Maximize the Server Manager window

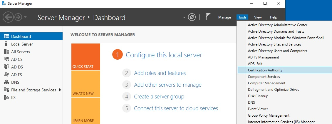click(x=265, y=3)
